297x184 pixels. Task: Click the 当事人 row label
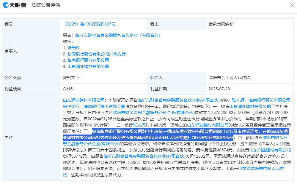(11, 51)
